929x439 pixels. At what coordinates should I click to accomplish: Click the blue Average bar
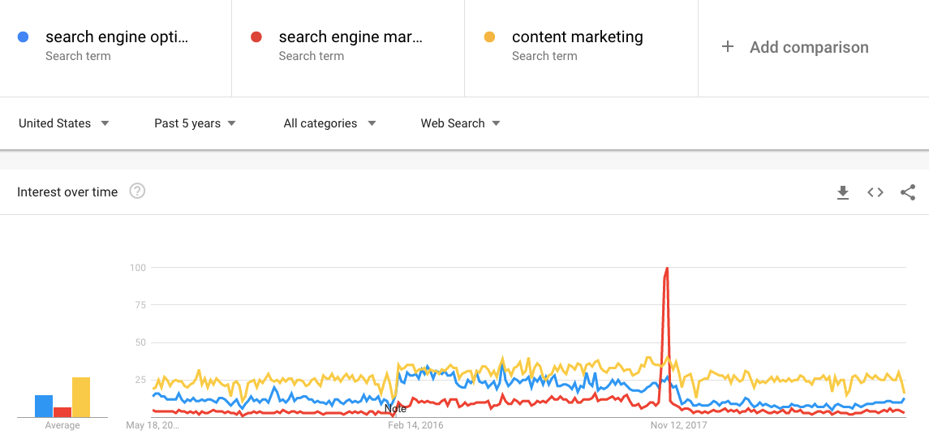click(x=44, y=406)
